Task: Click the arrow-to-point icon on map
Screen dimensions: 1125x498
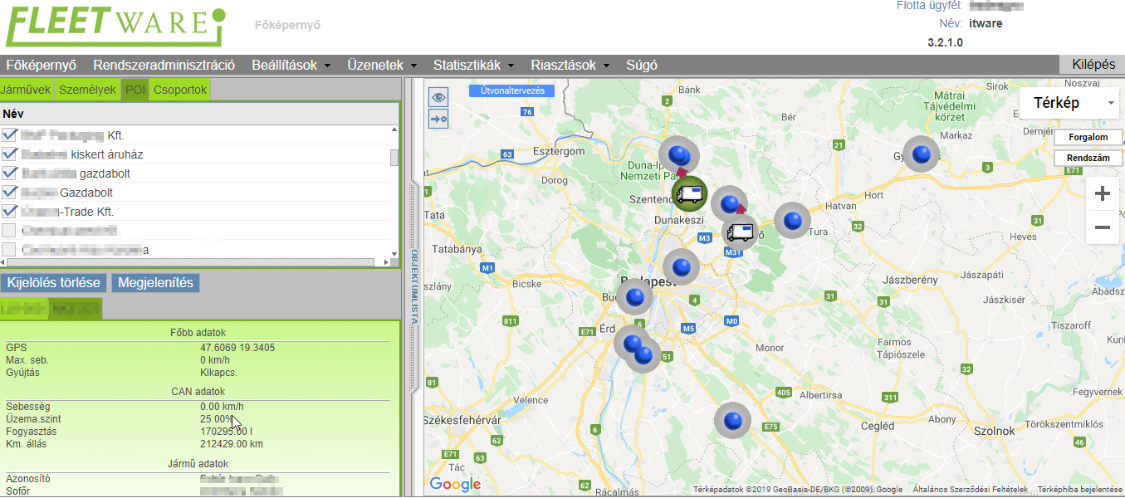Action: coord(438,119)
